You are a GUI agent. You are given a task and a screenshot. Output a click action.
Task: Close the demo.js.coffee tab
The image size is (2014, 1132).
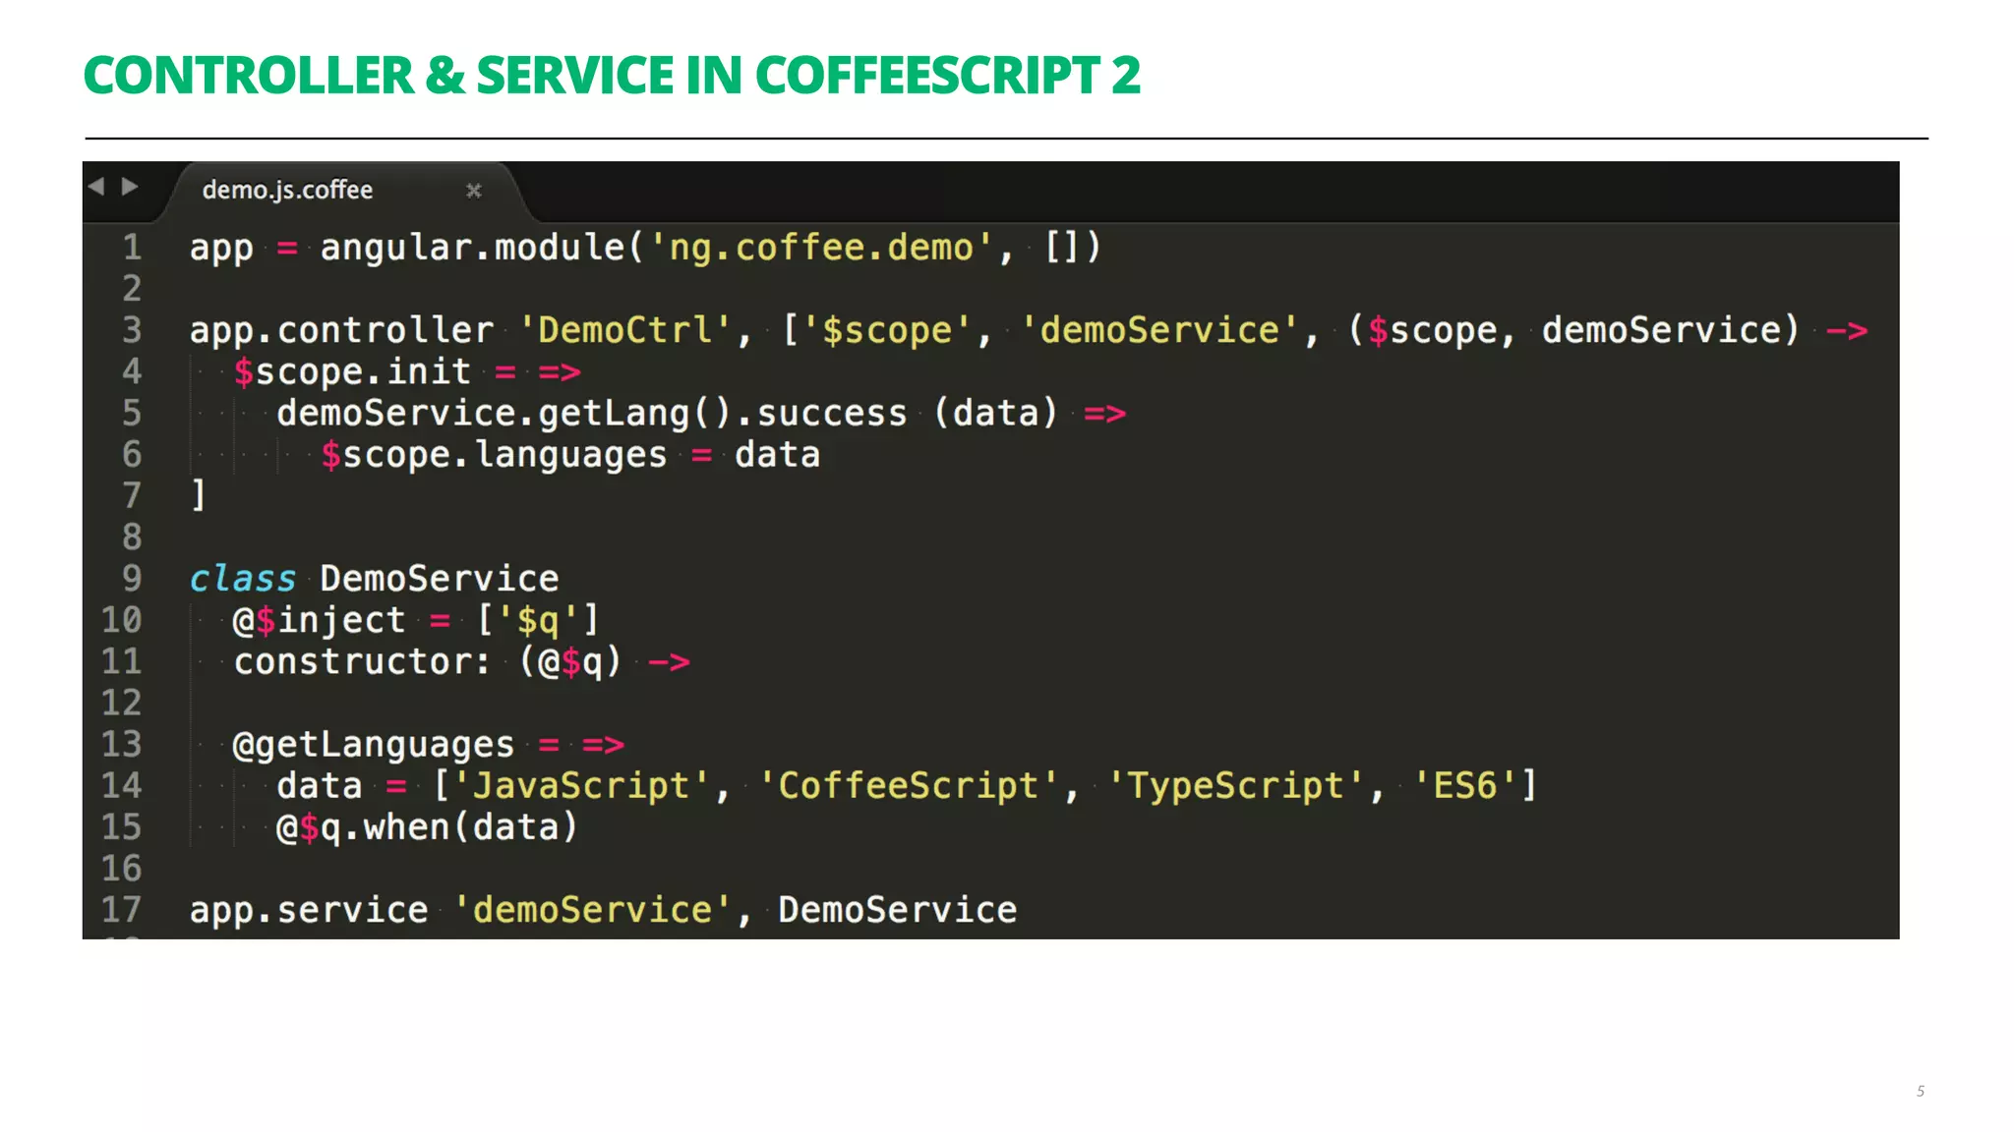point(474,190)
